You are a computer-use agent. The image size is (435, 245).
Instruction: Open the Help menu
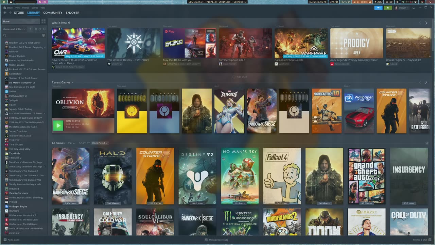click(42, 7)
